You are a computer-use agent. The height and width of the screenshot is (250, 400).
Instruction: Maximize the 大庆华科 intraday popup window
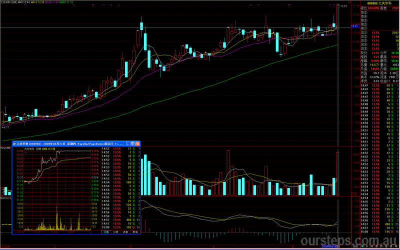click(x=132, y=144)
